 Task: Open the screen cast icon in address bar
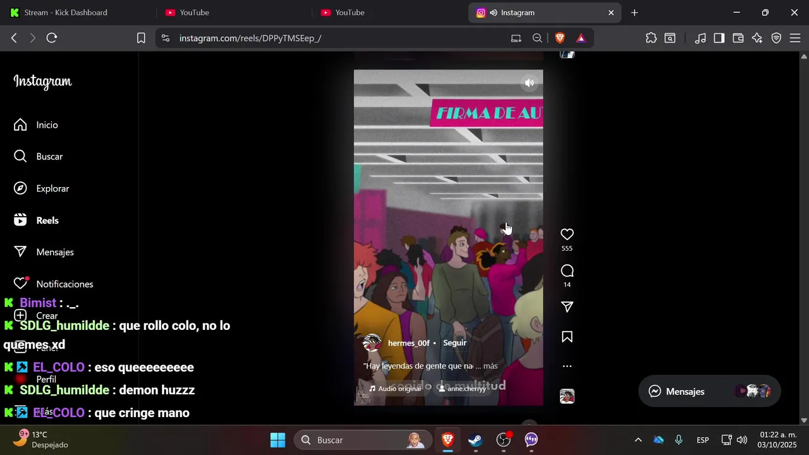(x=516, y=38)
